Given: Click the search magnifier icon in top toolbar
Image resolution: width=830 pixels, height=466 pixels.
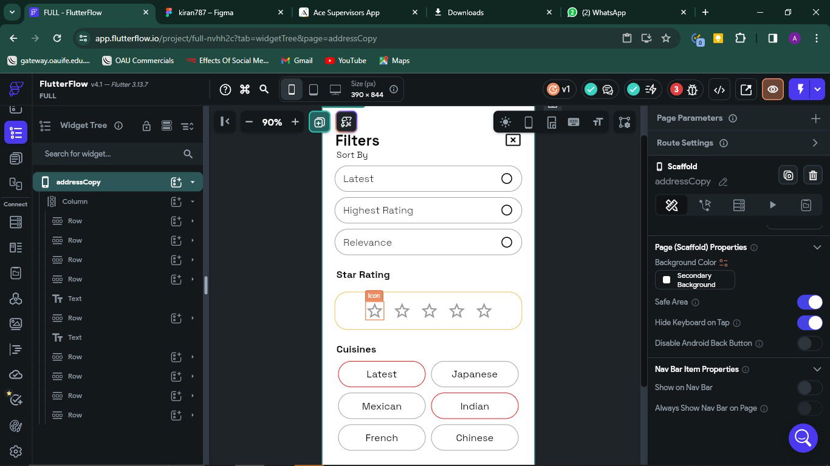Looking at the screenshot, I should point(264,90).
